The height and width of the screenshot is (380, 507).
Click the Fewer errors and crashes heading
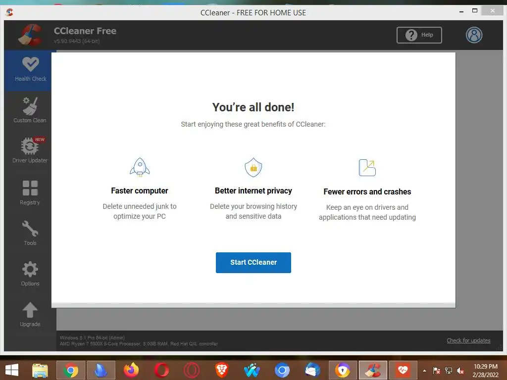(x=367, y=191)
